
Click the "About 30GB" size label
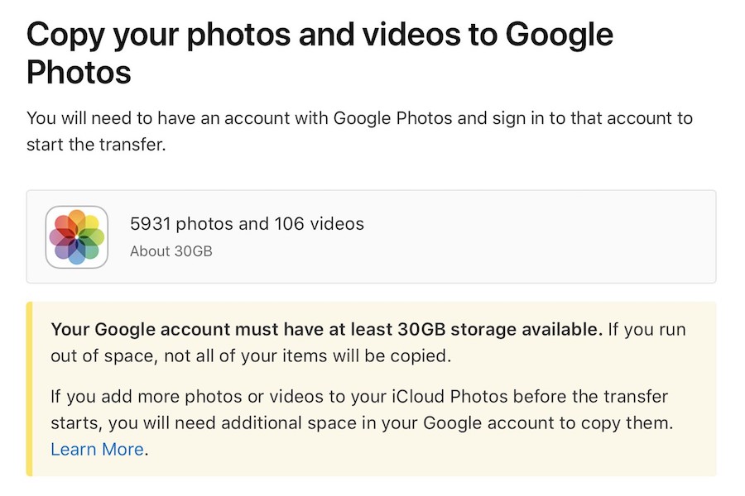[171, 250]
